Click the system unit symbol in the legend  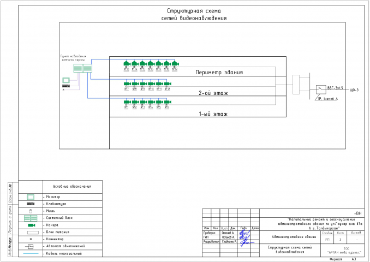click(x=31, y=218)
